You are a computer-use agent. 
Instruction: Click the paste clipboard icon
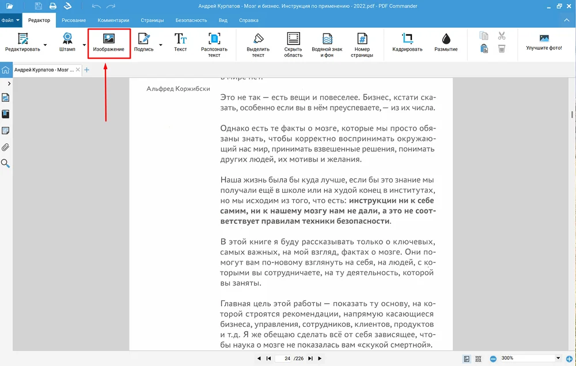[484, 48]
